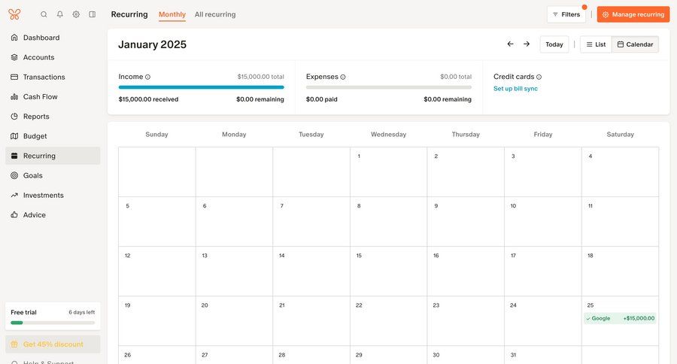677x364 pixels.
Task: Click the Free trial progress bar
Action: [53, 323]
